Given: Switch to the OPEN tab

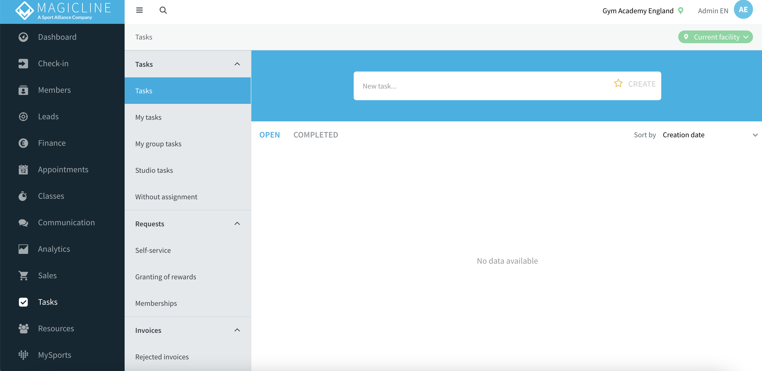Looking at the screenshot, I should [x=269, y=135].
